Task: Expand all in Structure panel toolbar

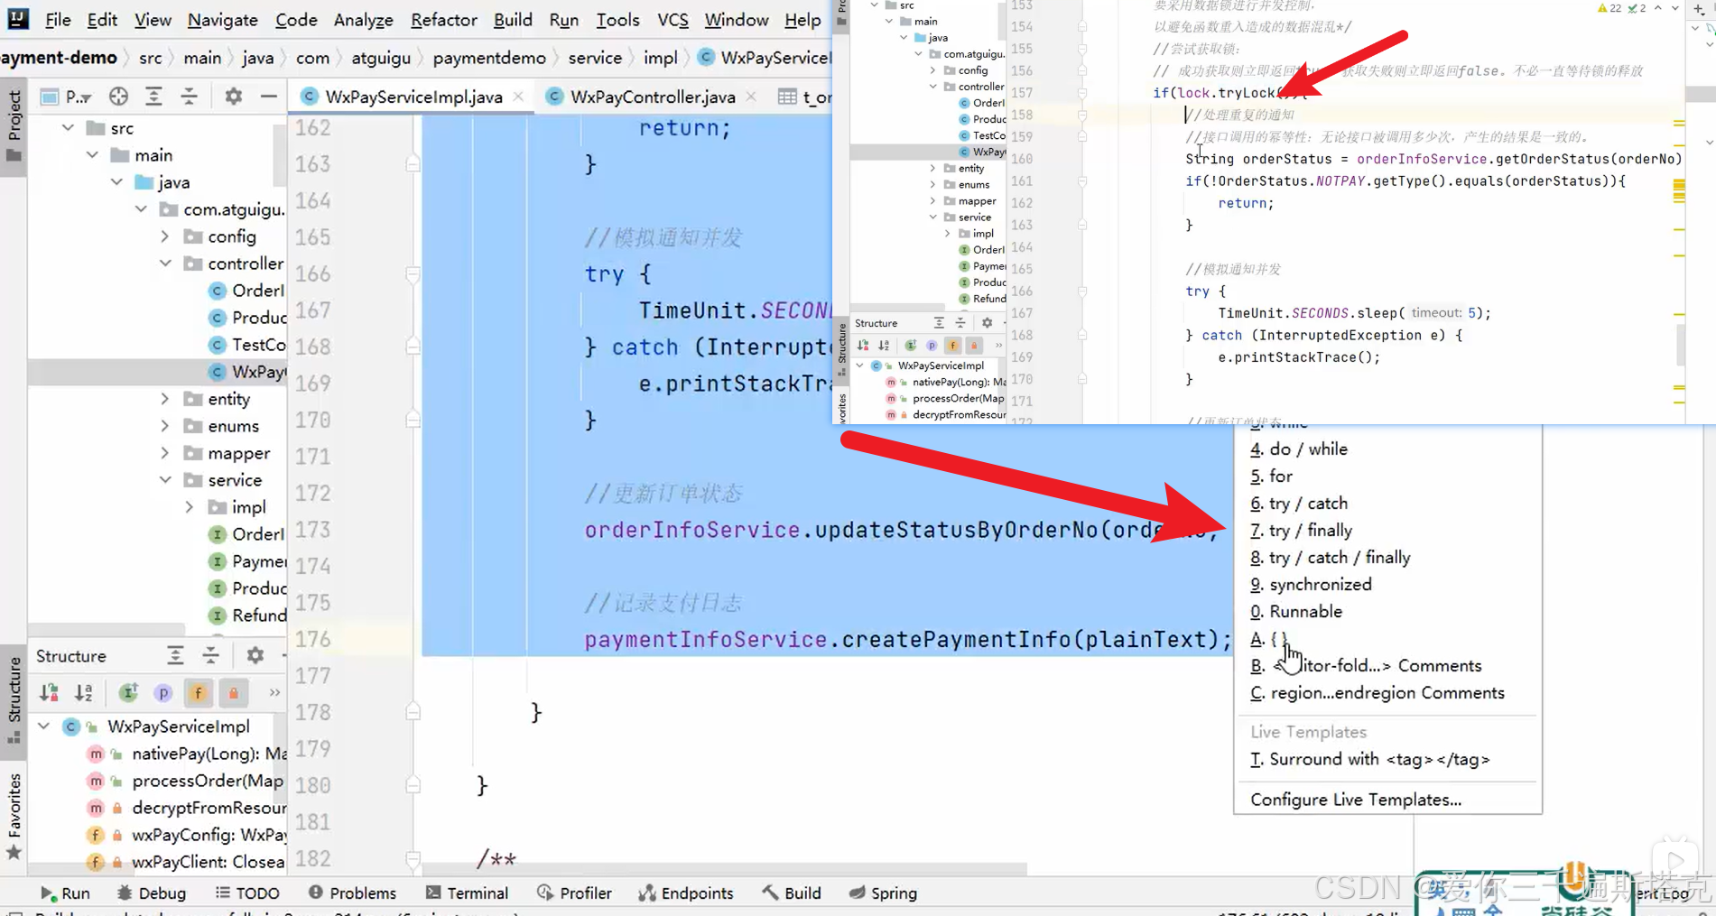Action: point(175,655)
